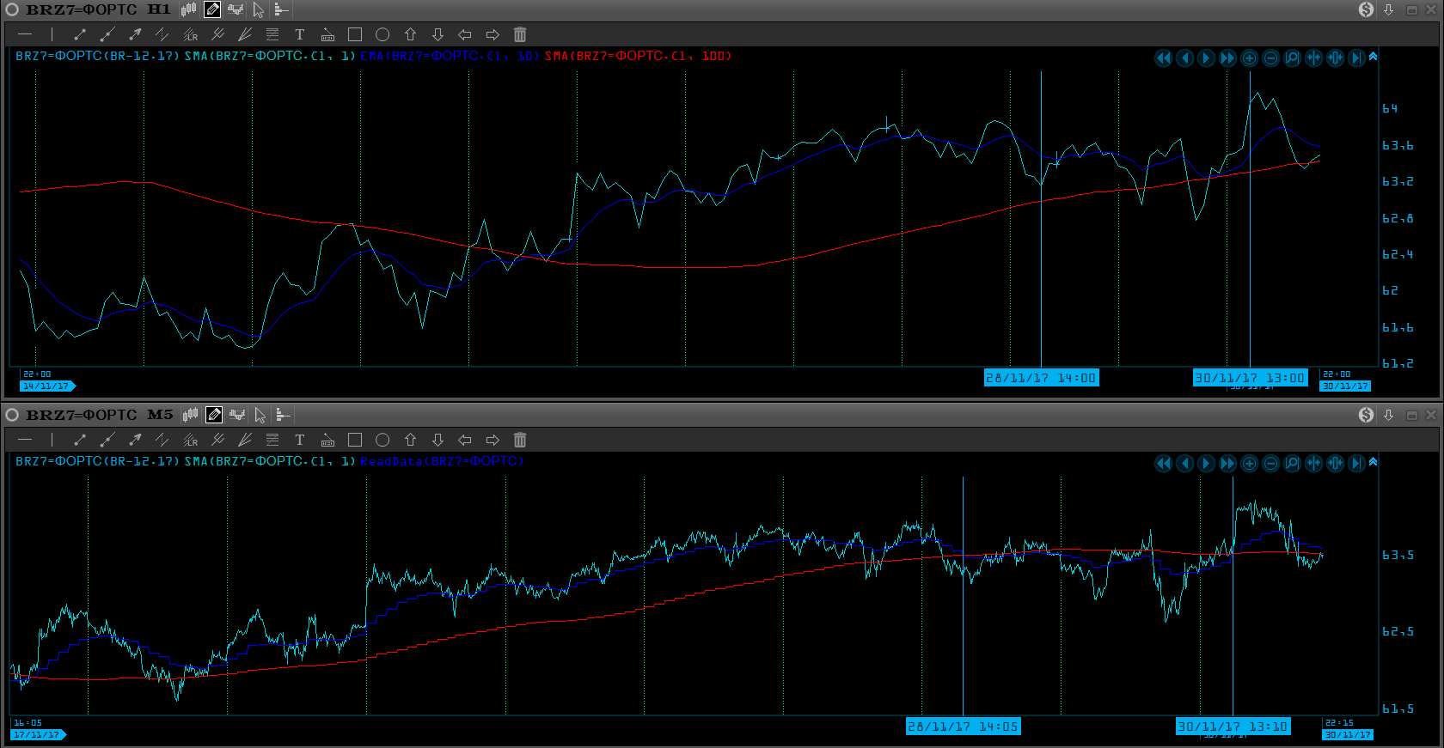The width and height of the screenshot is (1444, 748).
Task: Toggle the pencil drawing mode in H1 header
Action: 212,9
